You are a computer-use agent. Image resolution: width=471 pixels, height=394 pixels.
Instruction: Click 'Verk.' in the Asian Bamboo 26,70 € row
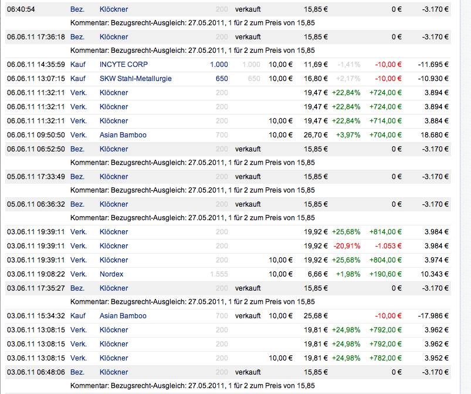click(x=78, y=135)
